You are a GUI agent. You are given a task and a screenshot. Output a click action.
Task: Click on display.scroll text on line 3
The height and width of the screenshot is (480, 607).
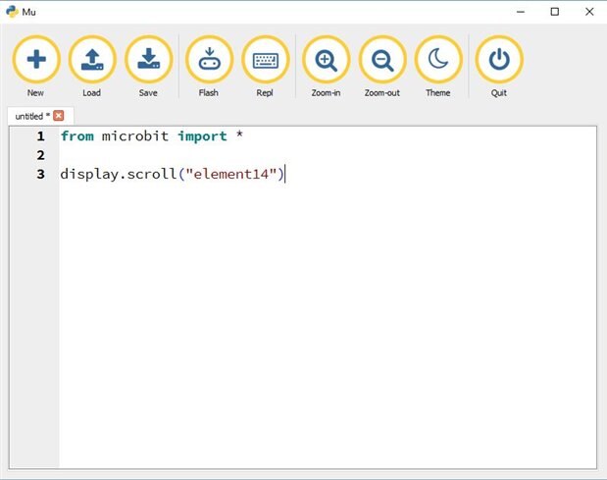(x=118, y=175)
